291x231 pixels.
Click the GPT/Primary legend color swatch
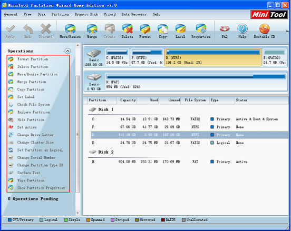coord(9,220)
